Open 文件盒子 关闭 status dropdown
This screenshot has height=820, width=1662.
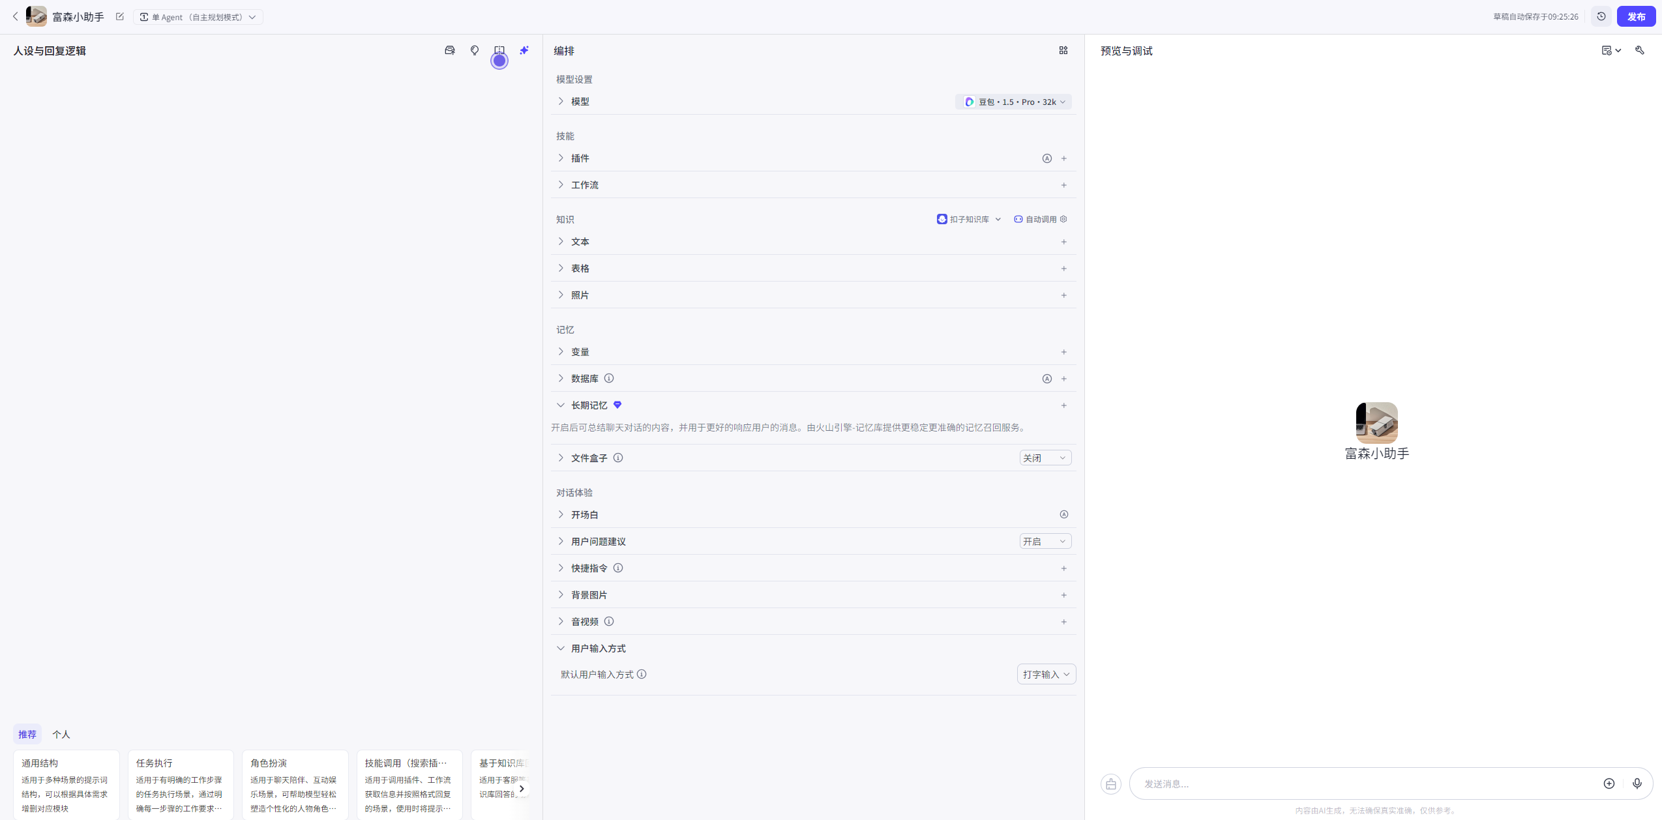[x=1045, y=458]
